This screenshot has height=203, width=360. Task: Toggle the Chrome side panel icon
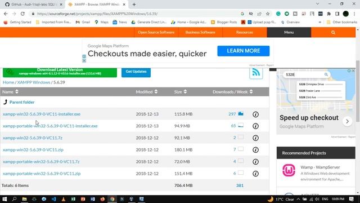coord(337,14)
